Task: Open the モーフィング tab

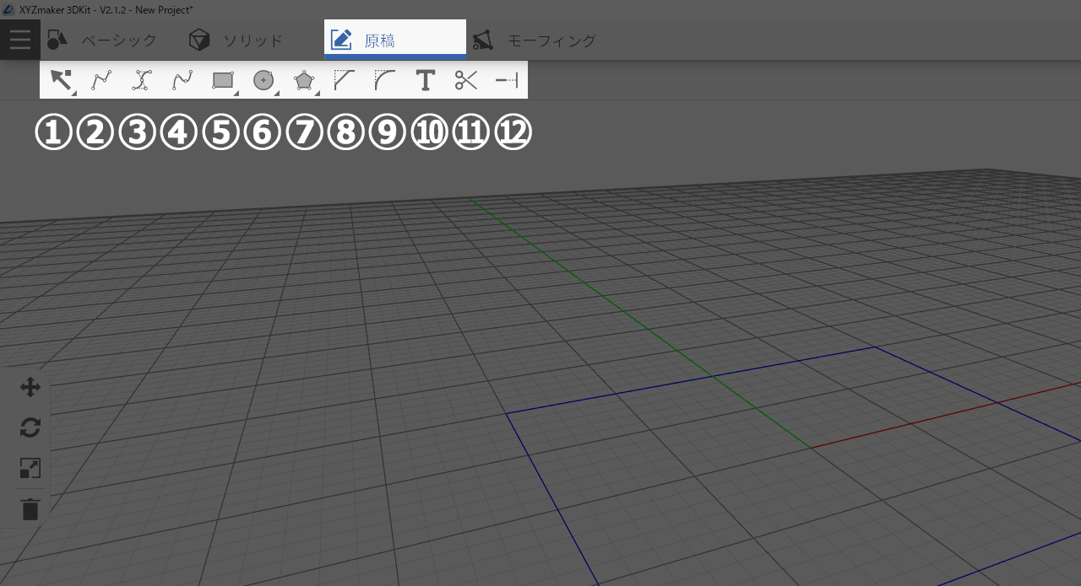Action: click(534, 40)
